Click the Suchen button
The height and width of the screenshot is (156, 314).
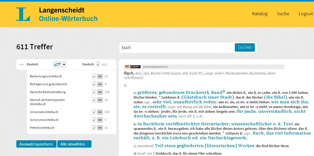245,47
